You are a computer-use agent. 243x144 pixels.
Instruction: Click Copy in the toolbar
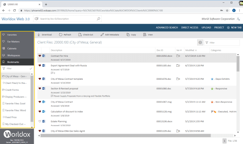pyautogui.click(x=131, y=35)
